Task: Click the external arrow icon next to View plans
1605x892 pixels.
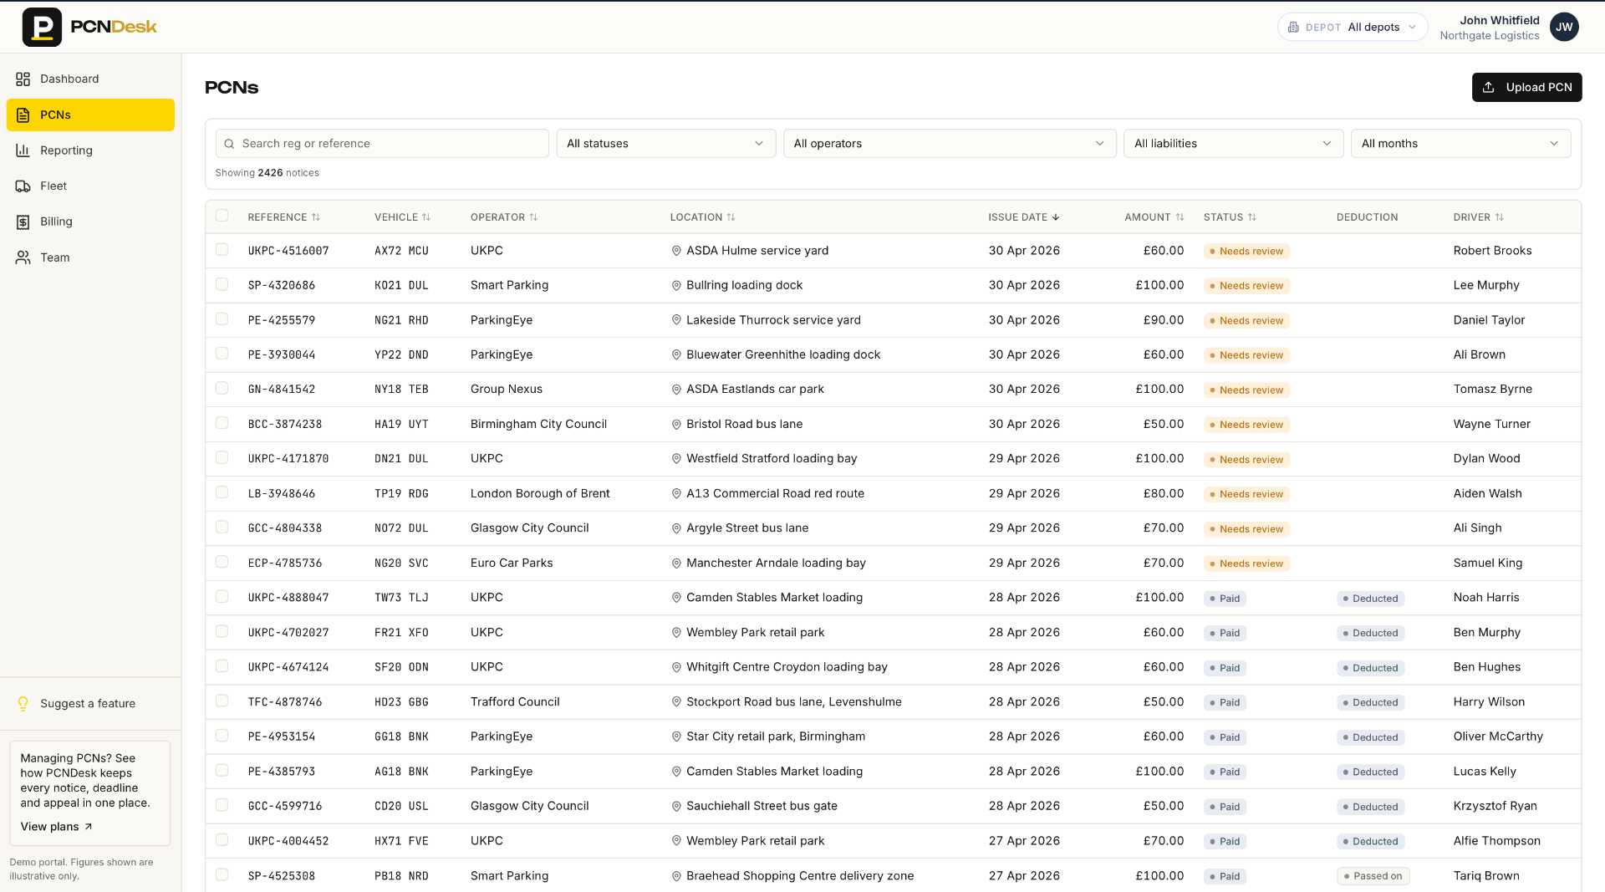Action: [x=89, y=827]
